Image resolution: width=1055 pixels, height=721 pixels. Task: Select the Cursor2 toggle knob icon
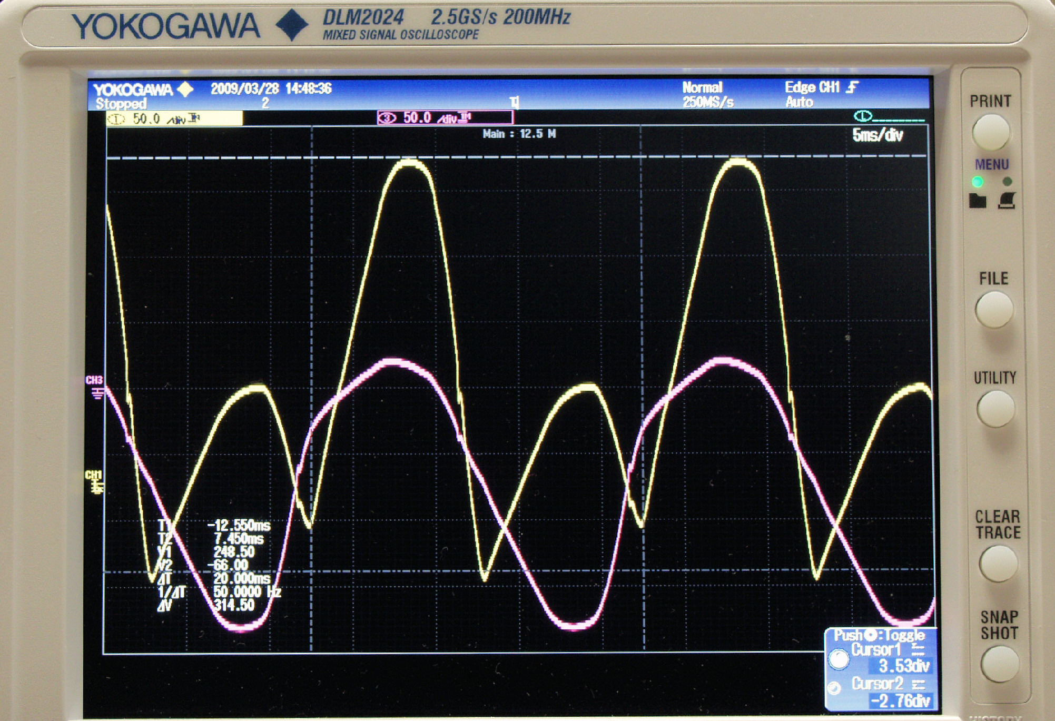coord(834,688)
